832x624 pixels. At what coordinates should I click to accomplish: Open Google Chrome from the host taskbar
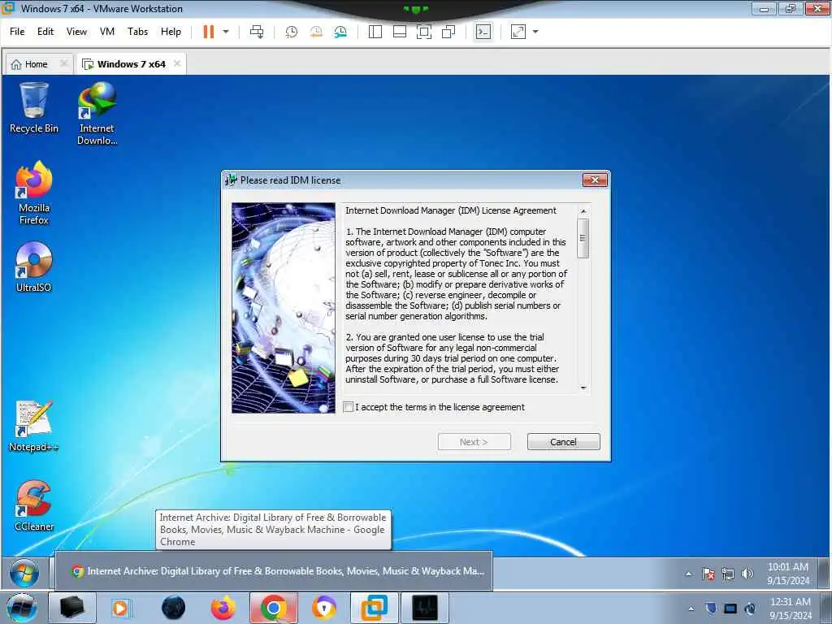click(x=273, y=608)
